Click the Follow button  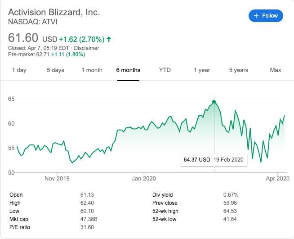(x=266, y=16)
